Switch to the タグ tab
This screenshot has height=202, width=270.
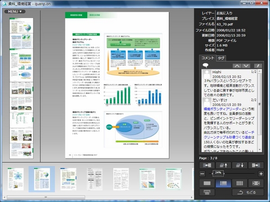[221, 58]
